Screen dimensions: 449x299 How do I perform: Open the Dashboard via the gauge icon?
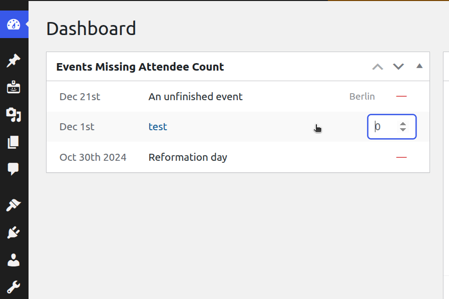pyautogui.click(x=13, y=24)
